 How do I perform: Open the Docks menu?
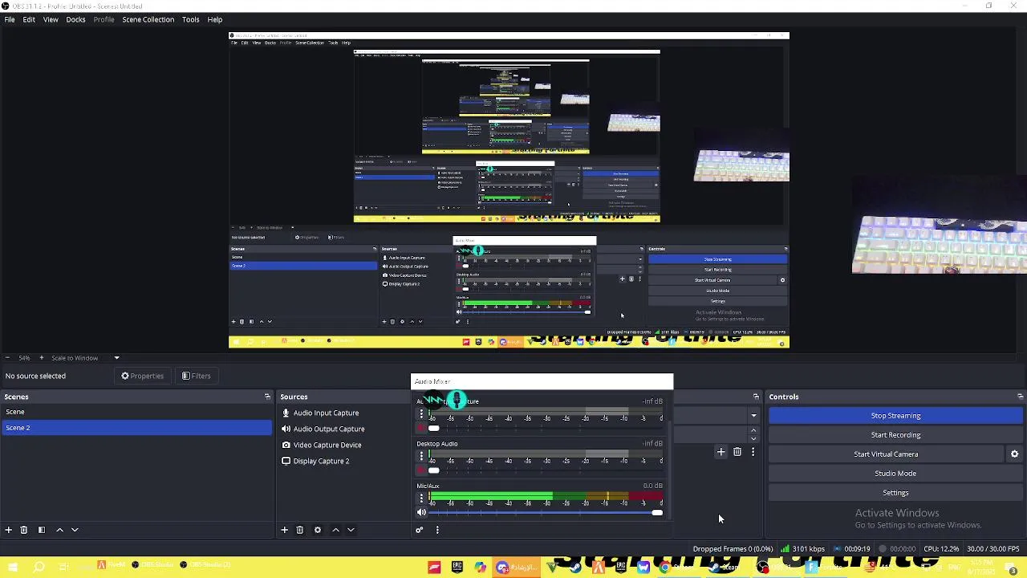tap(75, 19)
